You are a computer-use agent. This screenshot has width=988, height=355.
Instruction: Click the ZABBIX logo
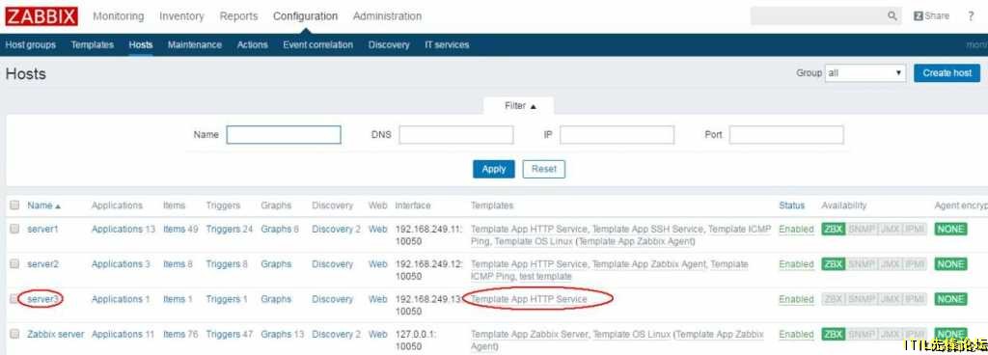point(41,16)
